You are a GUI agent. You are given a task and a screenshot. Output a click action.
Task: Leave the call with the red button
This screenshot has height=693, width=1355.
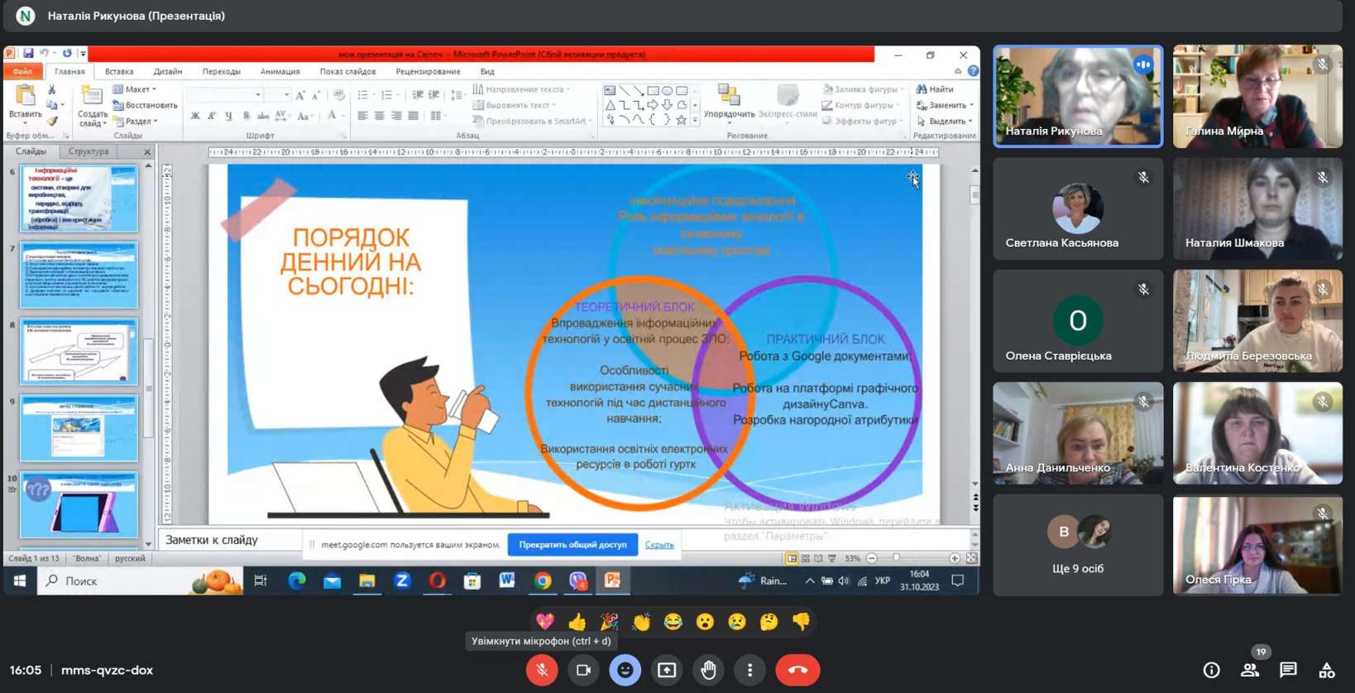tap(797, 670)
